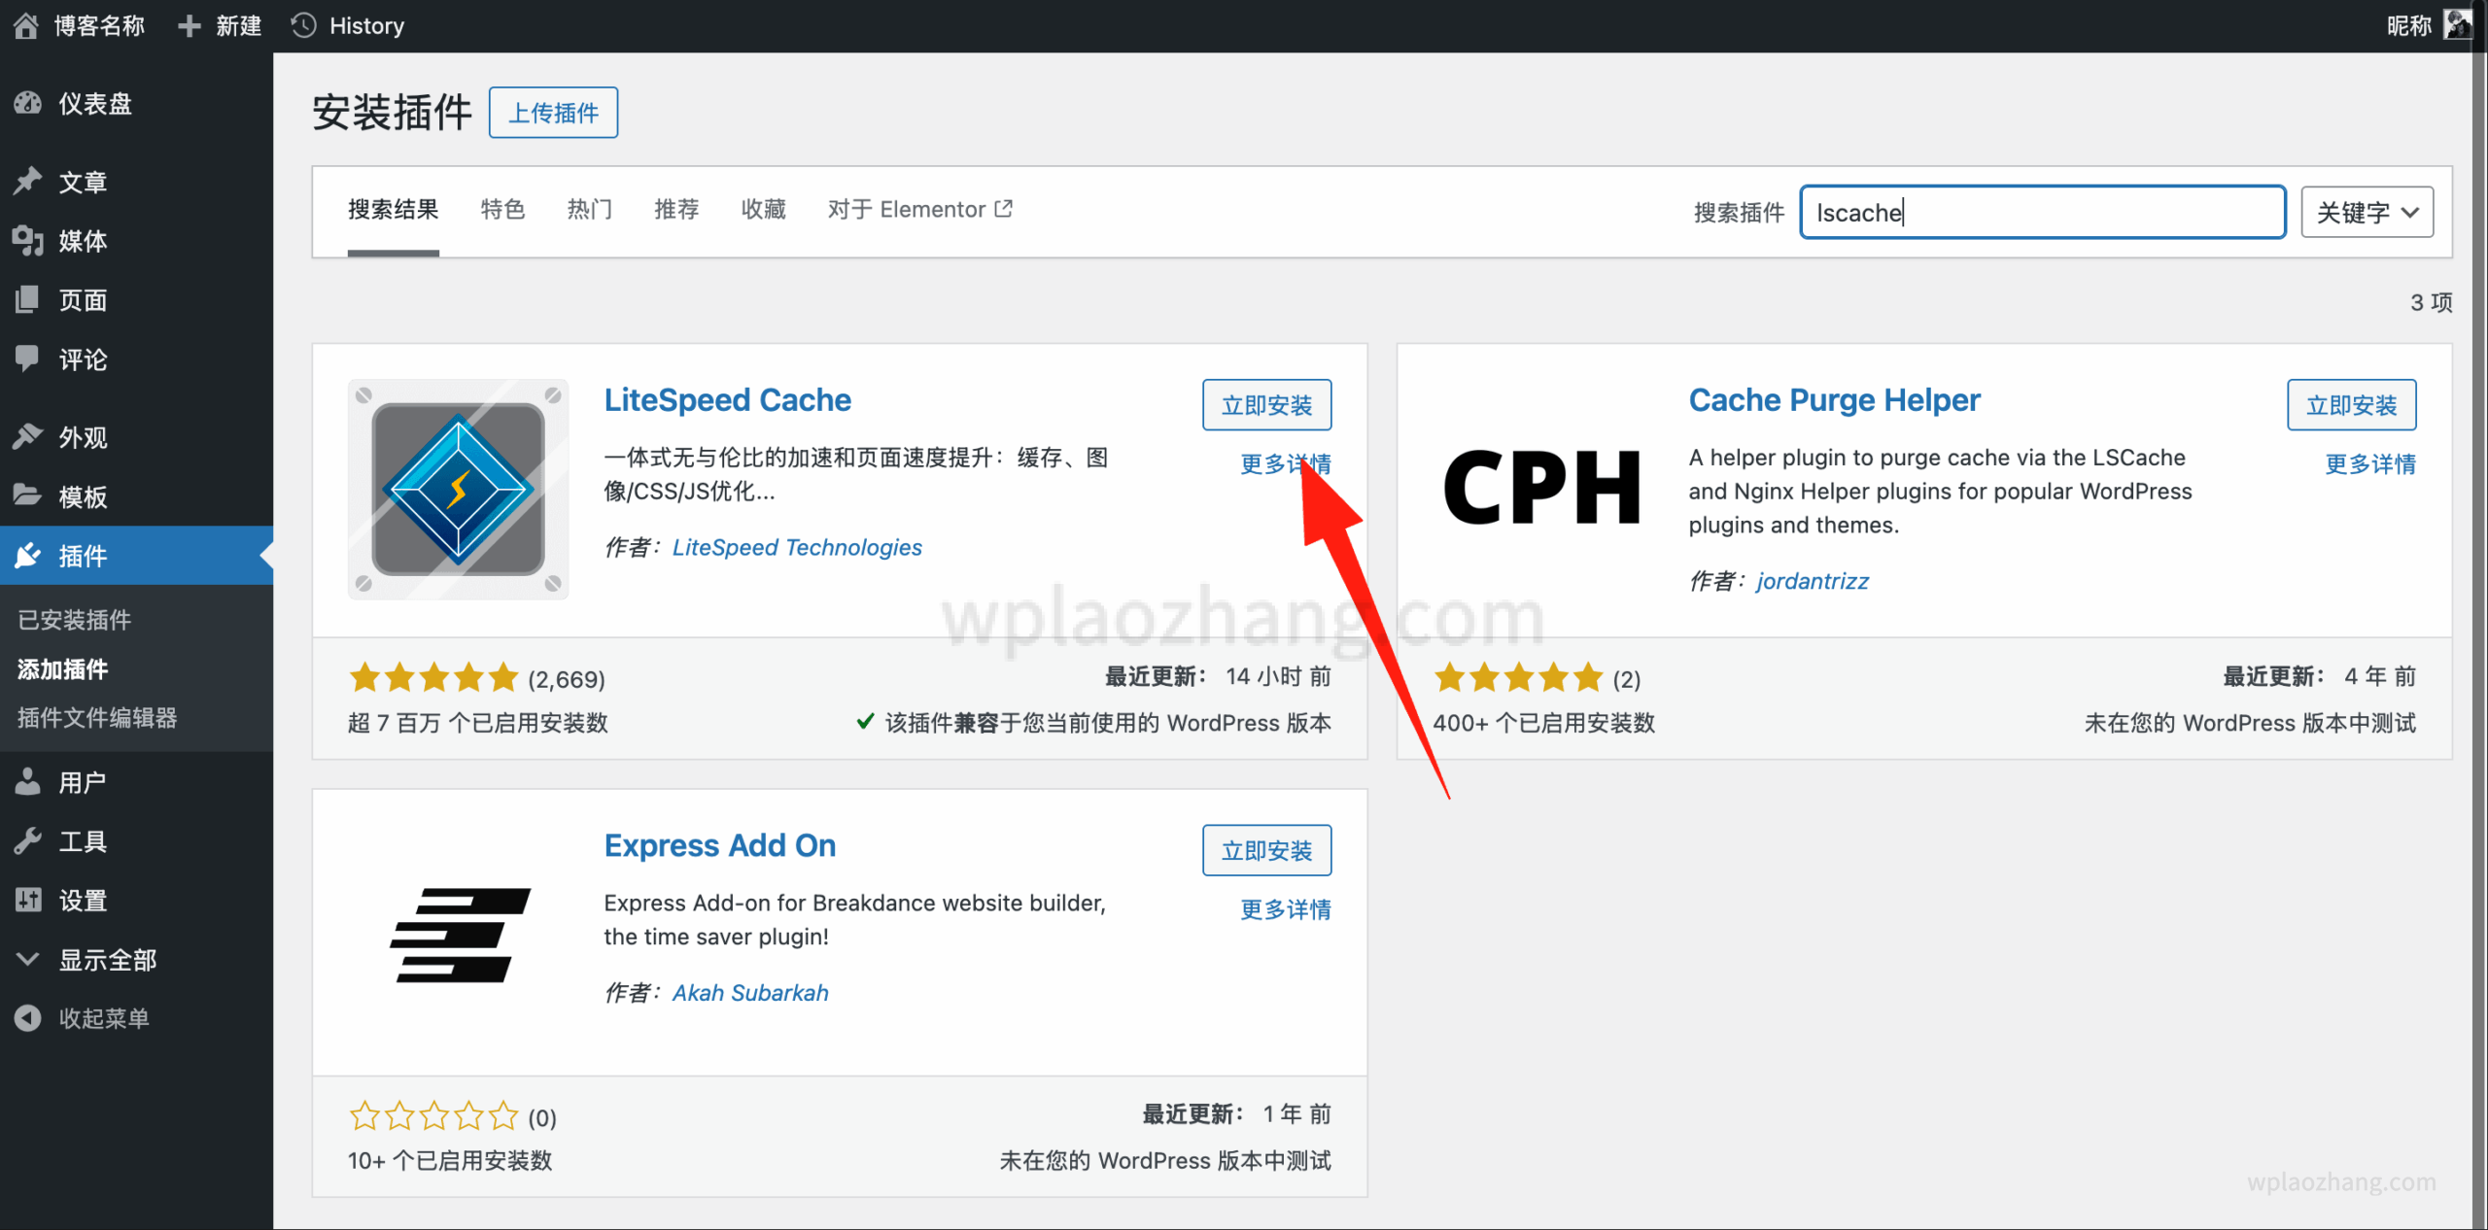Image resolution: width=2488 pixels, height=1230 pixels.
Task: Click the LiteSpeed Cache plugin thumbnail
Action: (x=458, y=489)
